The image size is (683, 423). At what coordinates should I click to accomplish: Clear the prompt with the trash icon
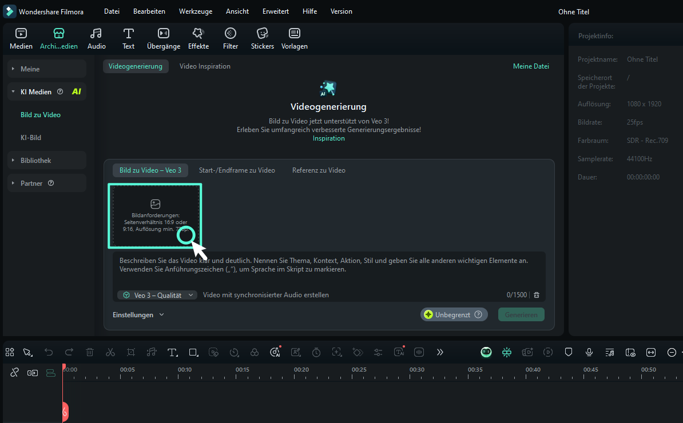click(x=537, y=294)
